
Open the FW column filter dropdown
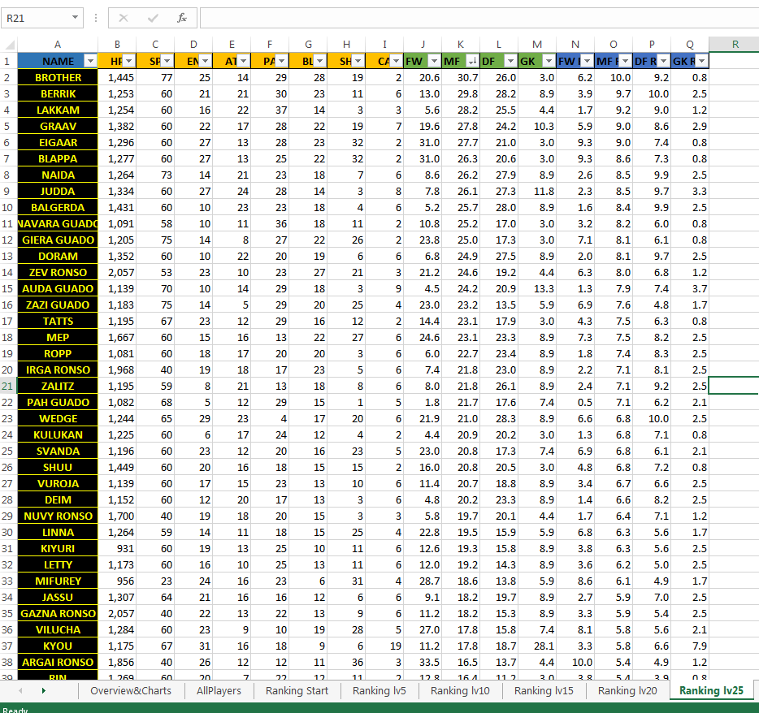click(x=434, y=62)
